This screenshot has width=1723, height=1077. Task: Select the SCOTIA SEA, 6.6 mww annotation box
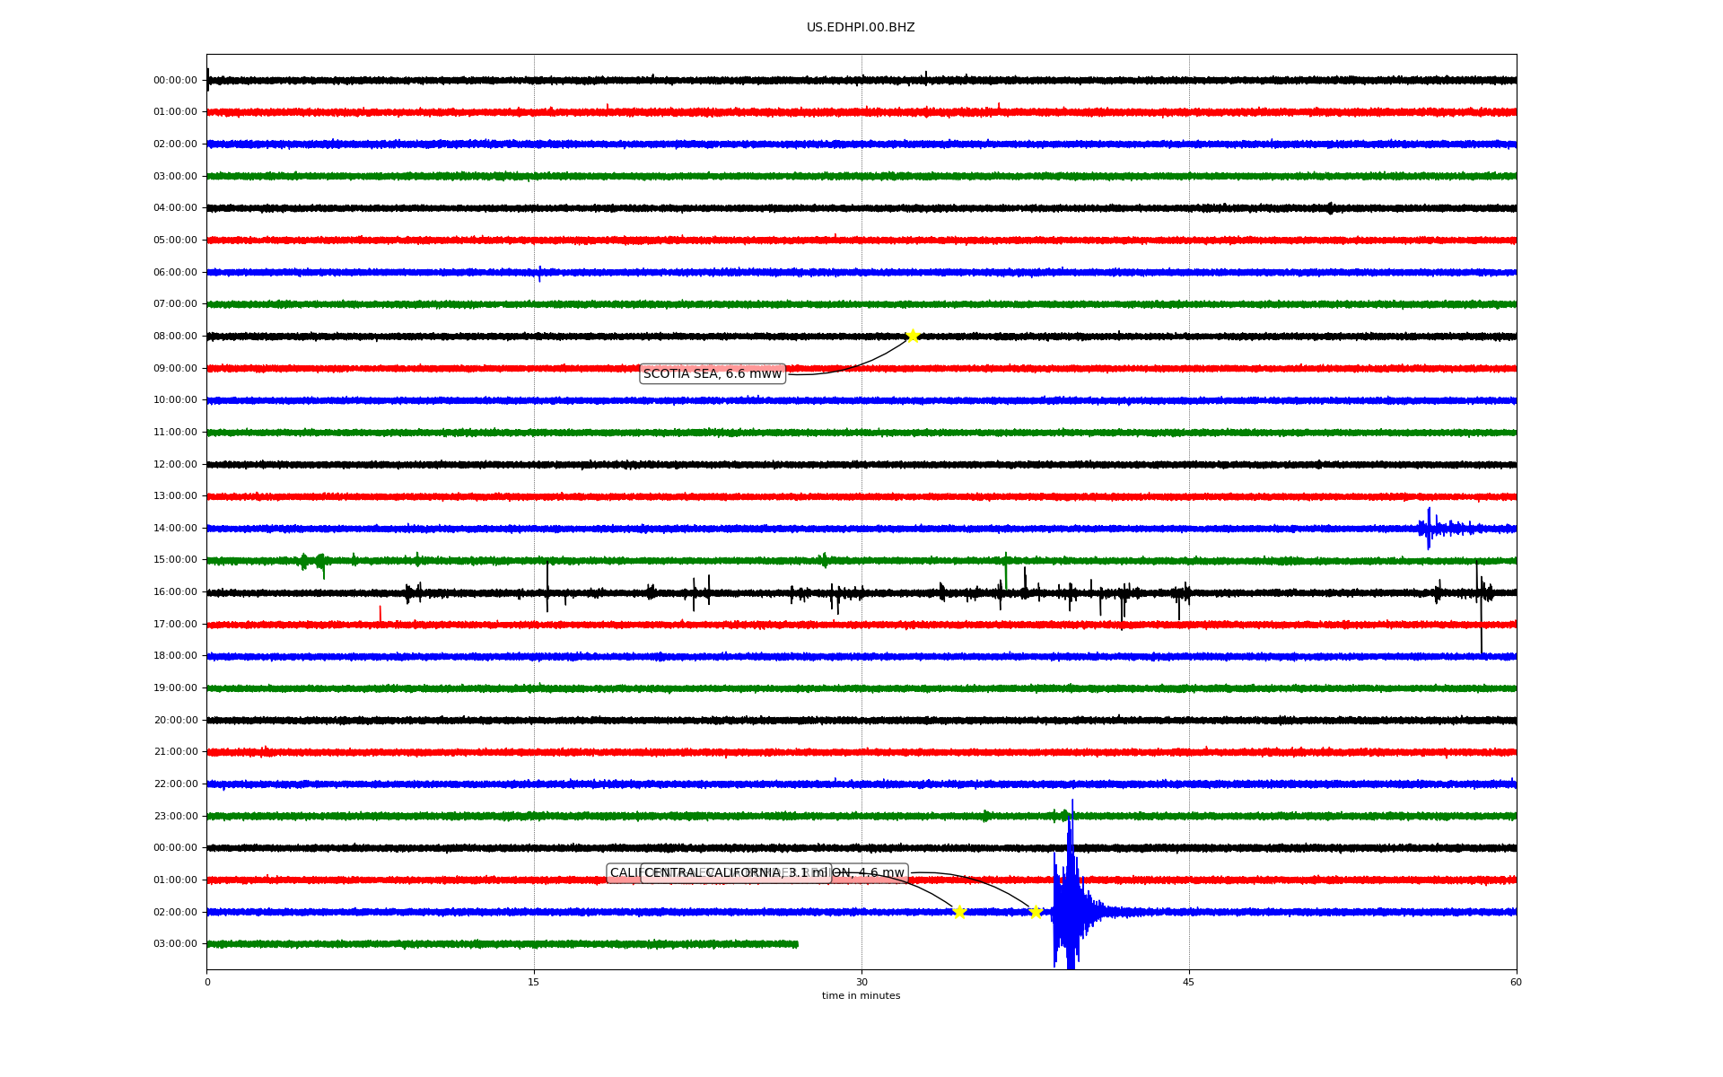713,373
